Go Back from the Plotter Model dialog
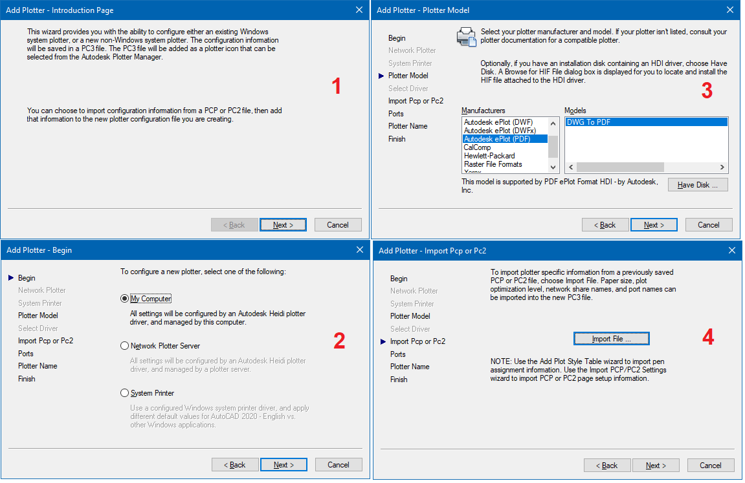The height and width of the screenshot is (483, 745). coord(605,225)
